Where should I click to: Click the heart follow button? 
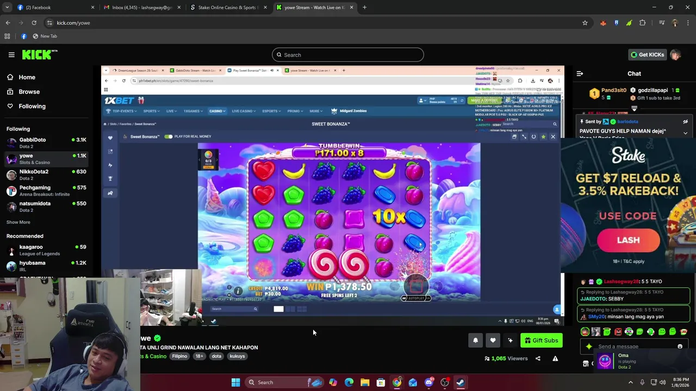(x=493, y=340)
